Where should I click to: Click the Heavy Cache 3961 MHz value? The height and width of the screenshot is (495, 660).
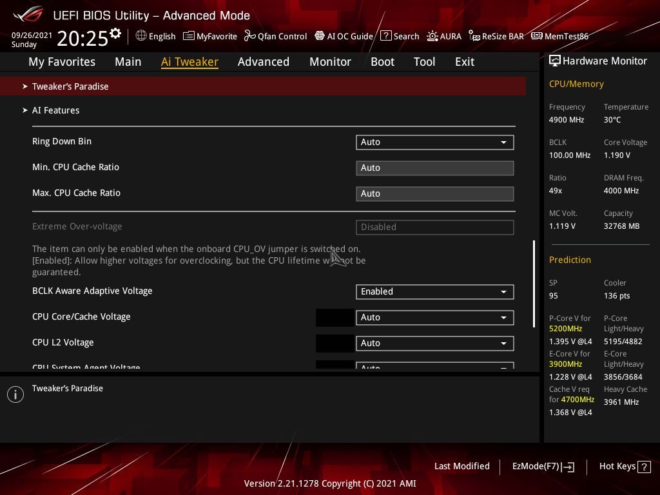tap(621, 402)
